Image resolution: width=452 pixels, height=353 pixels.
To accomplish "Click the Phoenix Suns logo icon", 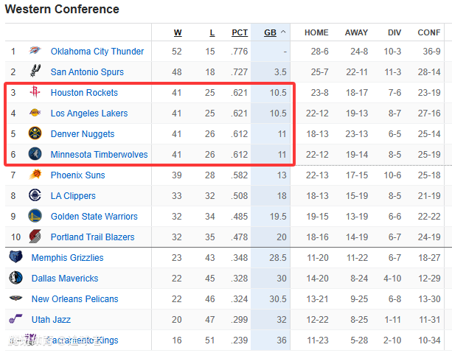I will click(35, 175).
